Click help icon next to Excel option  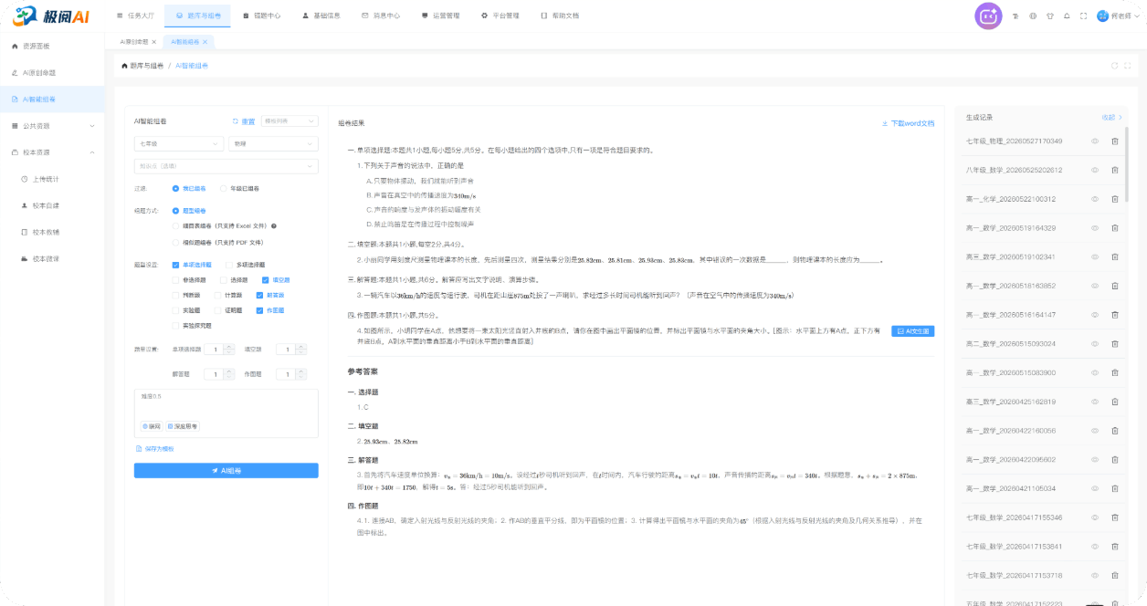pyautogui.click(x=274, y=225)
